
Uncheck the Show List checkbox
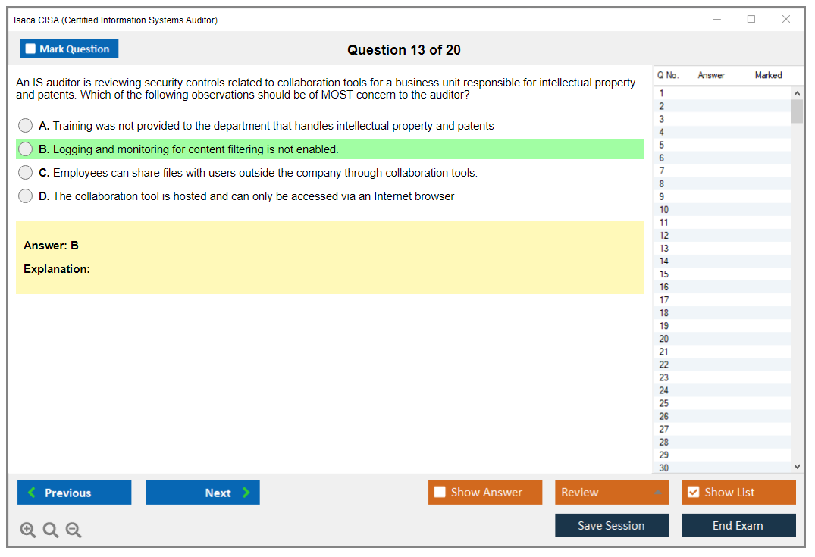pos(693,493)
